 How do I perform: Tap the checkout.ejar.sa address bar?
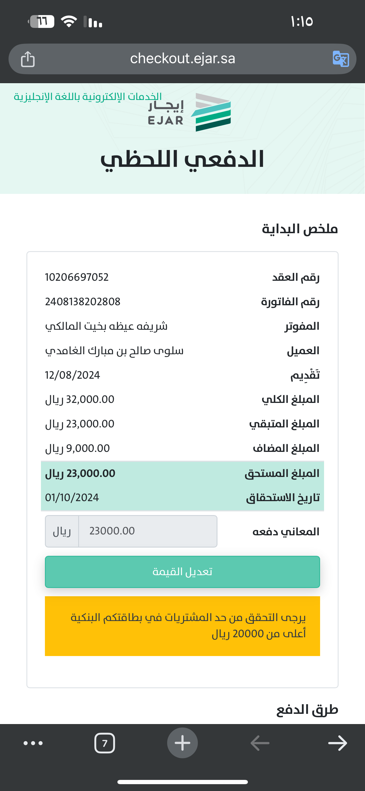(182, 59)
